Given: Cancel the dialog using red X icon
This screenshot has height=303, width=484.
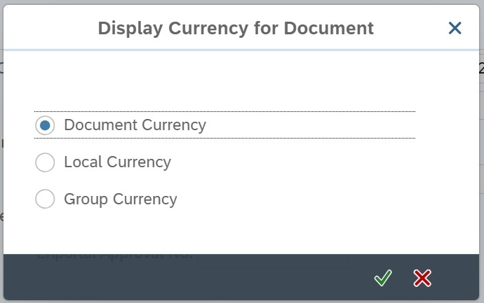Looking at the screenshot, I should point(422,279).
